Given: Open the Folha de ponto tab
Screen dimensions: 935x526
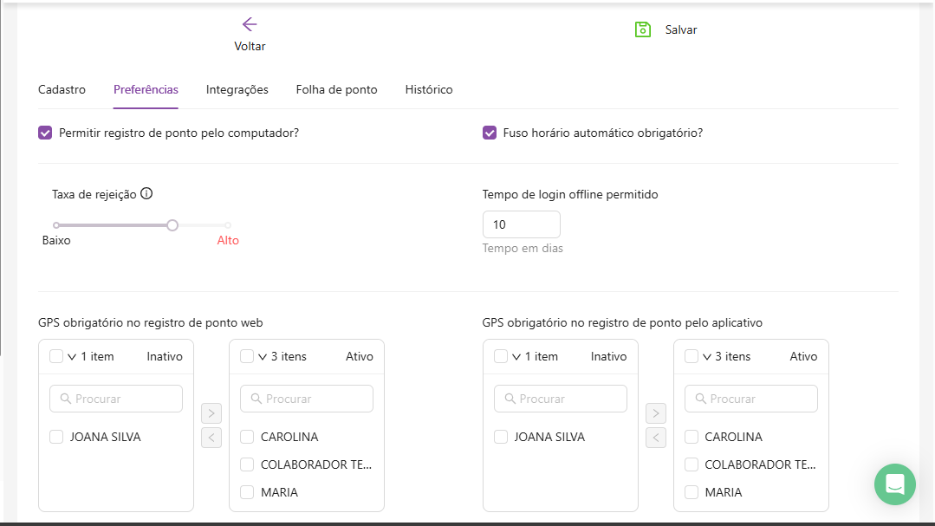Looking at the screenshot, I should [336, 89].
